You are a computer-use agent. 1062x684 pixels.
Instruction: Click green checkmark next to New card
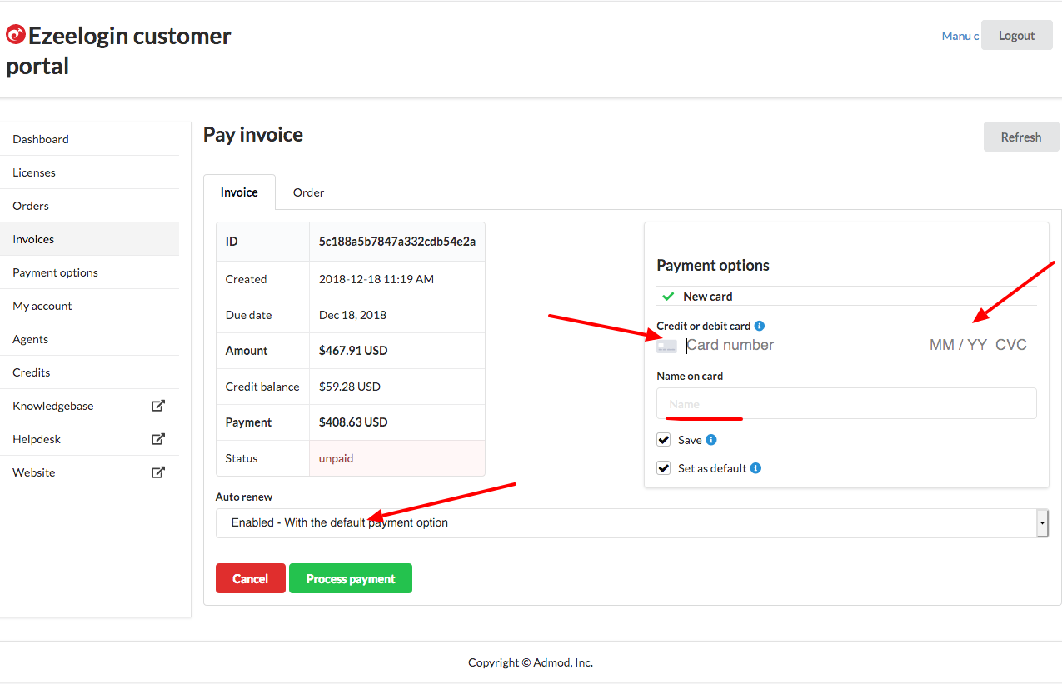[668, 297]
